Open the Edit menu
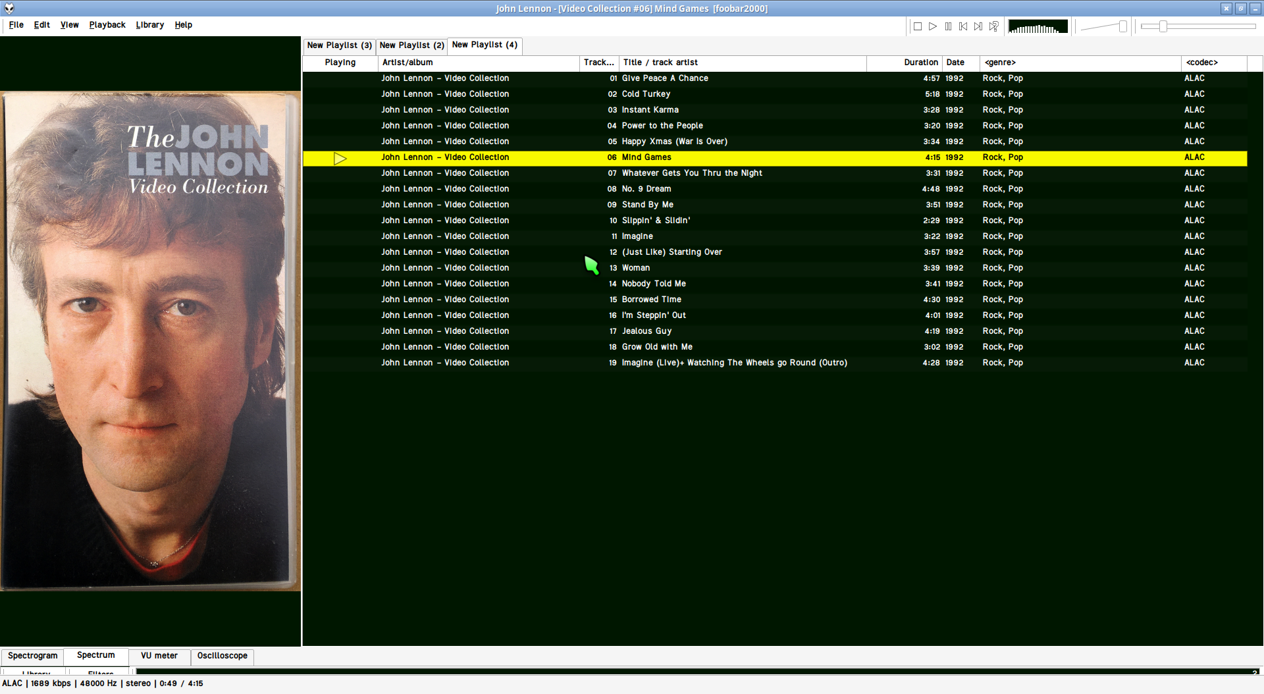Image resolution: width=1264 pixels, height=694 pixels. coord(41,25)
